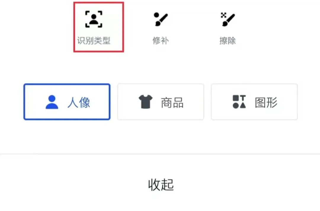Open the red-outlined 识别类型 tool
The width and height of the screenshot is (320, 211).
99,27
